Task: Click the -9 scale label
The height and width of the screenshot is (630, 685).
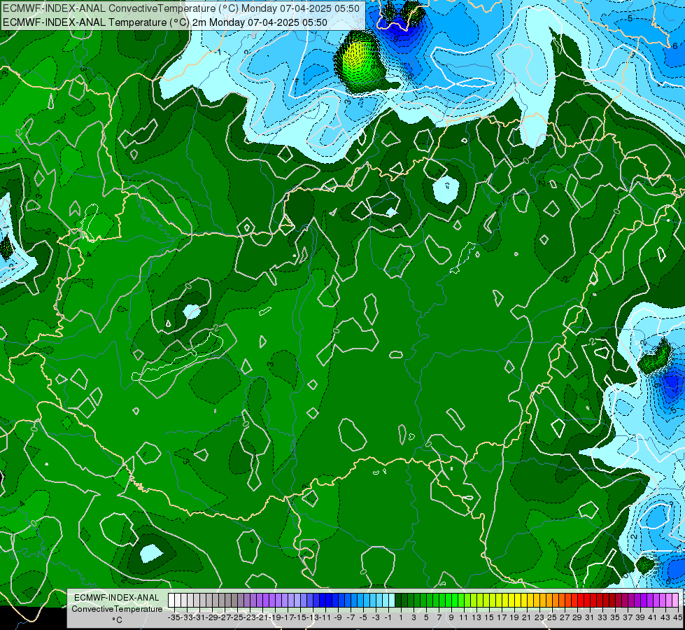Action: [338, 618]
